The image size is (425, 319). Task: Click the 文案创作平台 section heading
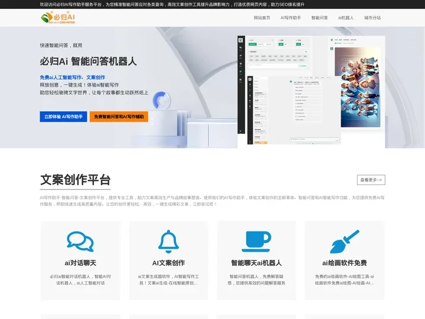[76, 180]
